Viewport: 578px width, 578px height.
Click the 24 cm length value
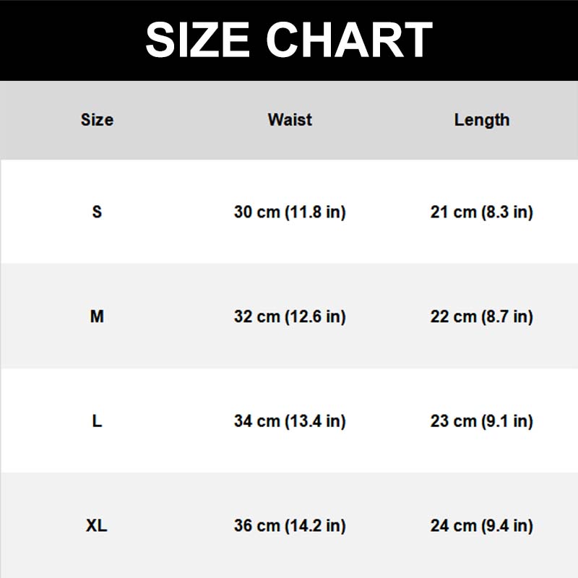(453, 526)
